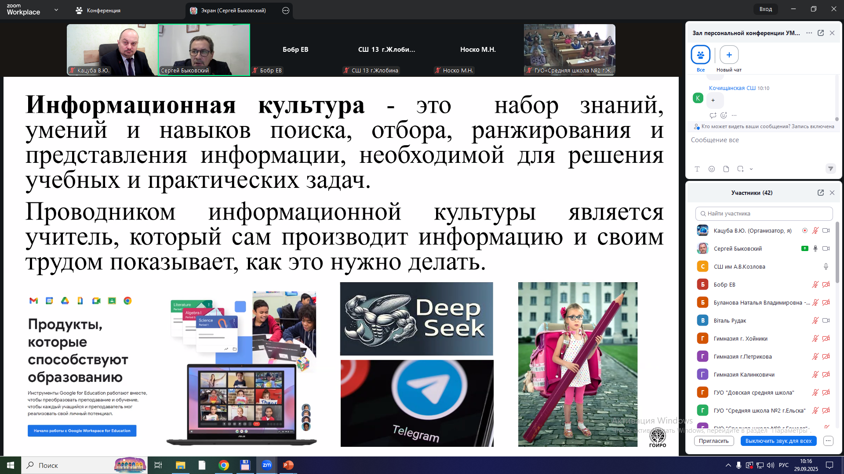Click the attach file icon in chat
The height and width of the screenshot is (474, 844).
(726, 169)
